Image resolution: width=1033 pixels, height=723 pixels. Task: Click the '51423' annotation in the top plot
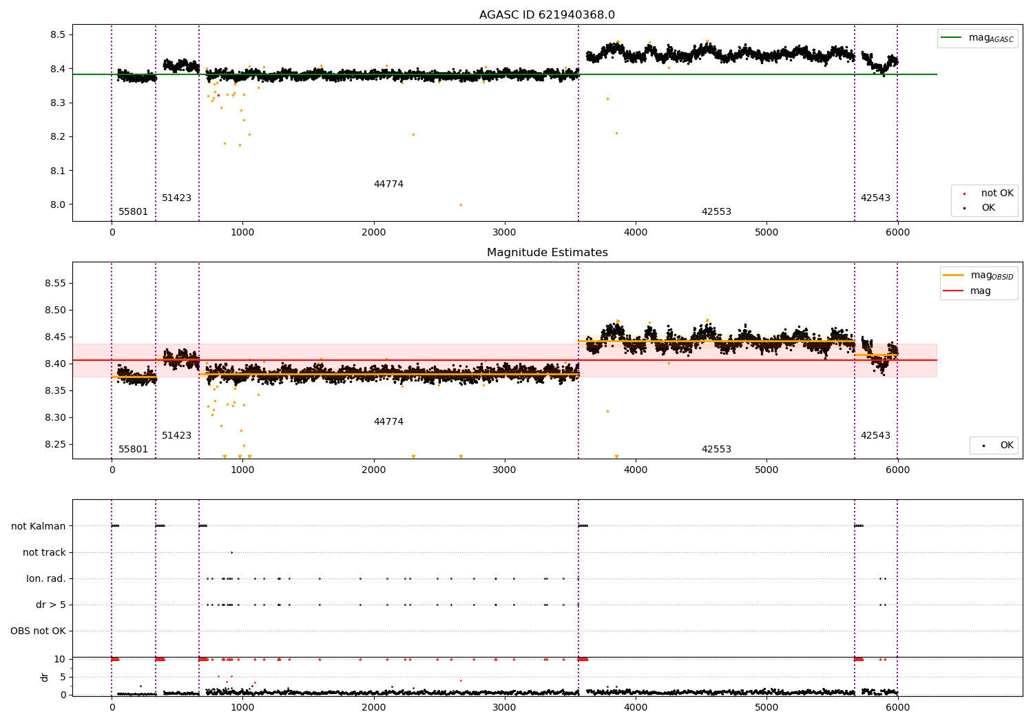pyautogui.click(x=176, y=198)
